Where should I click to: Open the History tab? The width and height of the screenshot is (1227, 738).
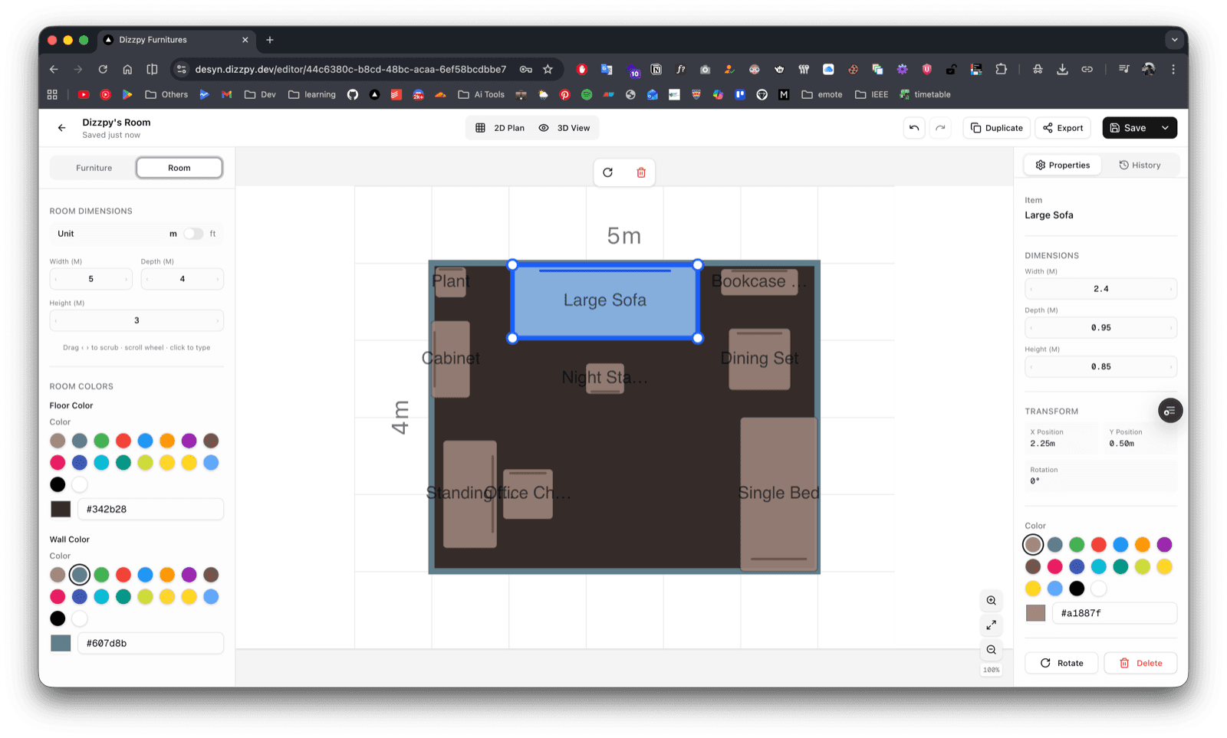(1140, 165)
